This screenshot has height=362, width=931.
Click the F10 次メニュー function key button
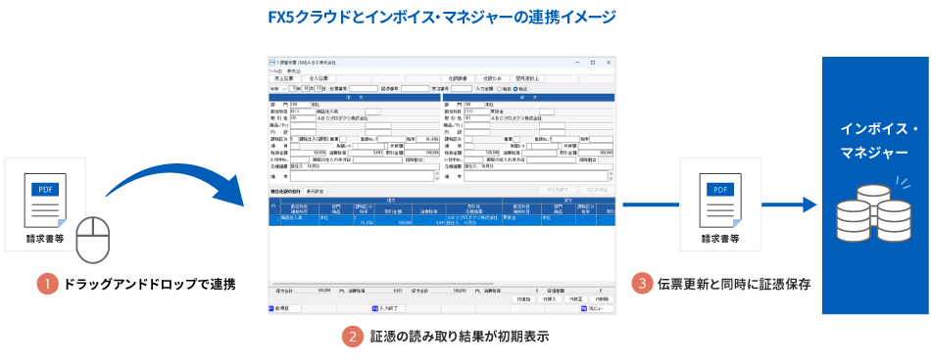click(598, 308)
